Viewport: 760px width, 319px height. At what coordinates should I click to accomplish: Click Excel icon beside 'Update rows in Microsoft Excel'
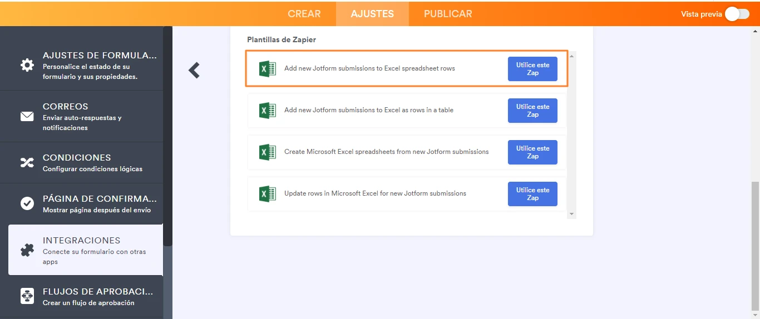(268, 193)
